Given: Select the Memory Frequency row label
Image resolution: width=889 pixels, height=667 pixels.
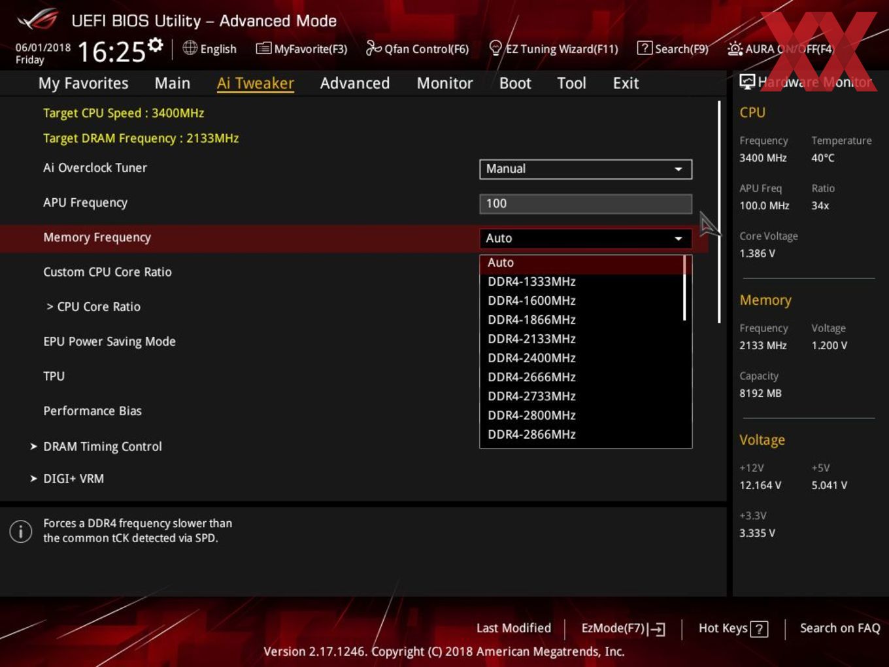Looking at the screenshot, I should (97, 237).
